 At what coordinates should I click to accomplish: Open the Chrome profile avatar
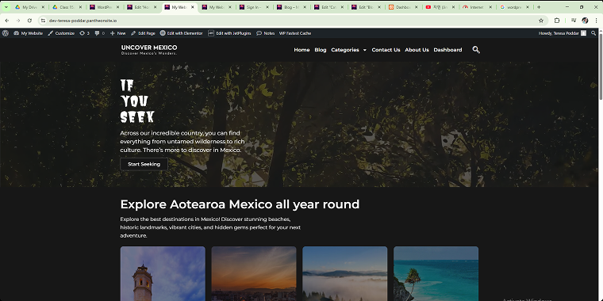point(585,21)
